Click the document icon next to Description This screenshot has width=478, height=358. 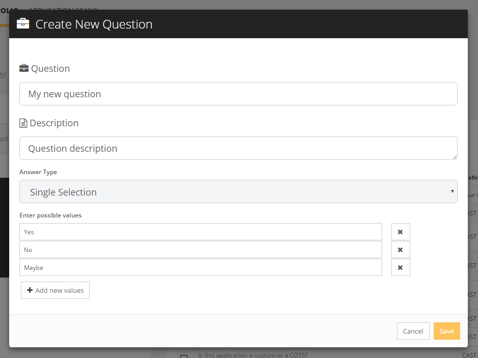(23, 123)
